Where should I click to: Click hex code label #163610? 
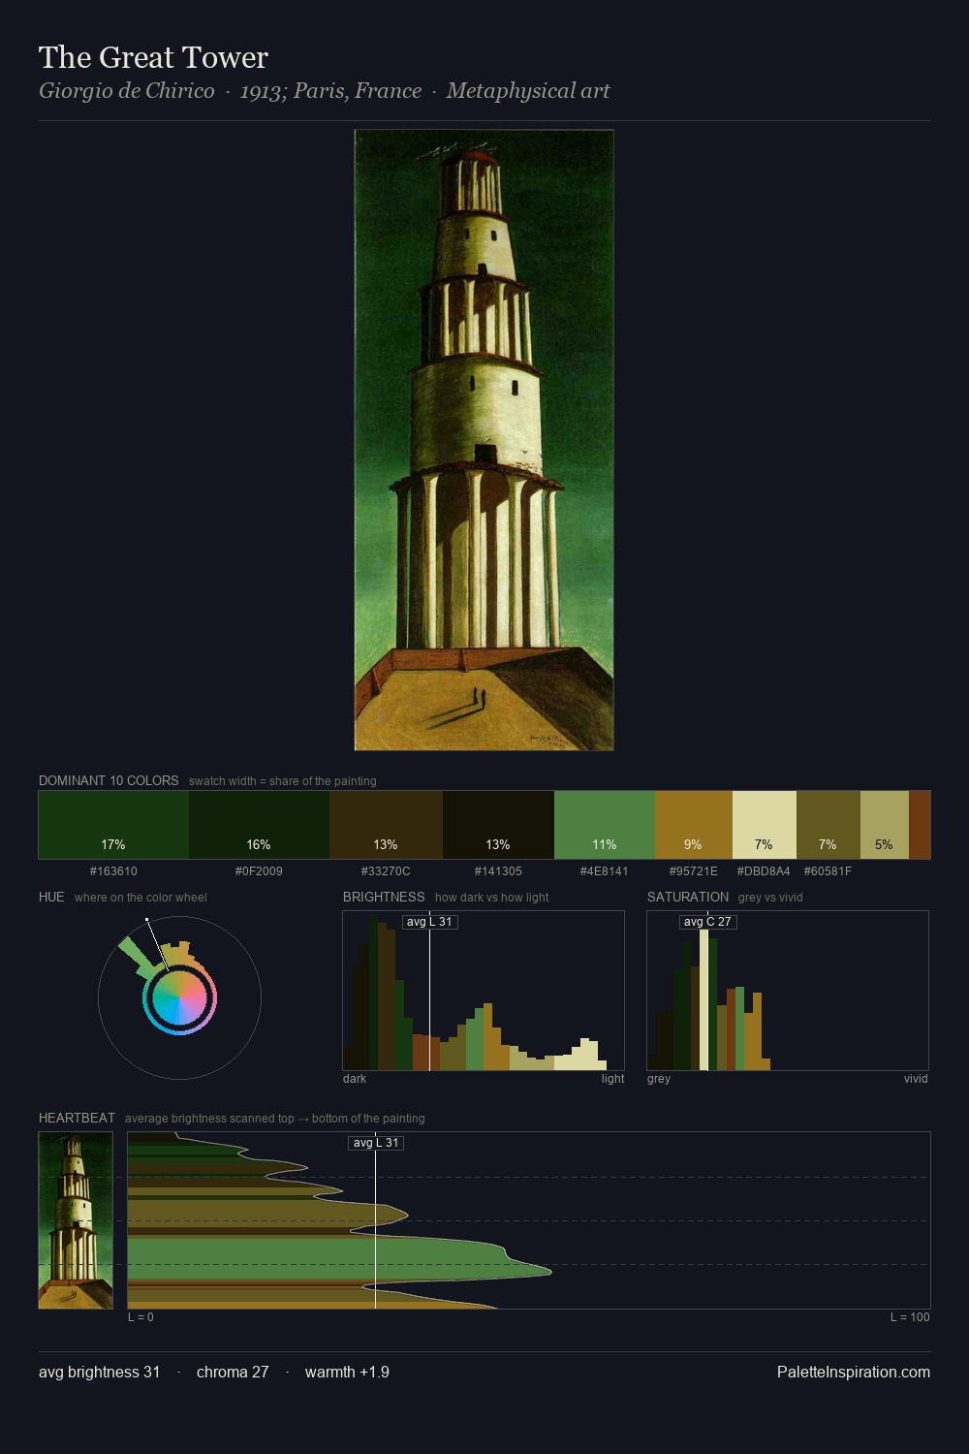point(113,871)
